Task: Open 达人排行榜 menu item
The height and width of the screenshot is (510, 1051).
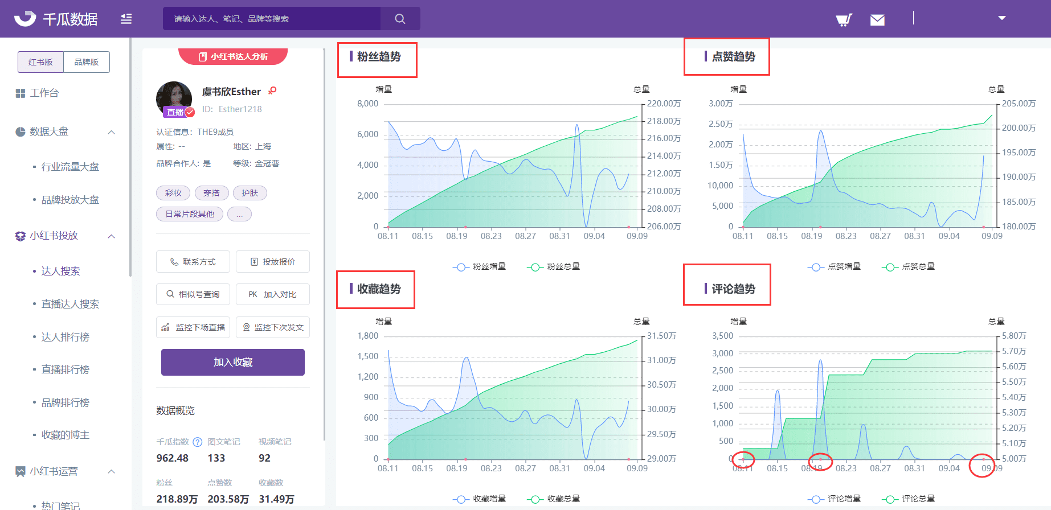Action: (66, 337)
